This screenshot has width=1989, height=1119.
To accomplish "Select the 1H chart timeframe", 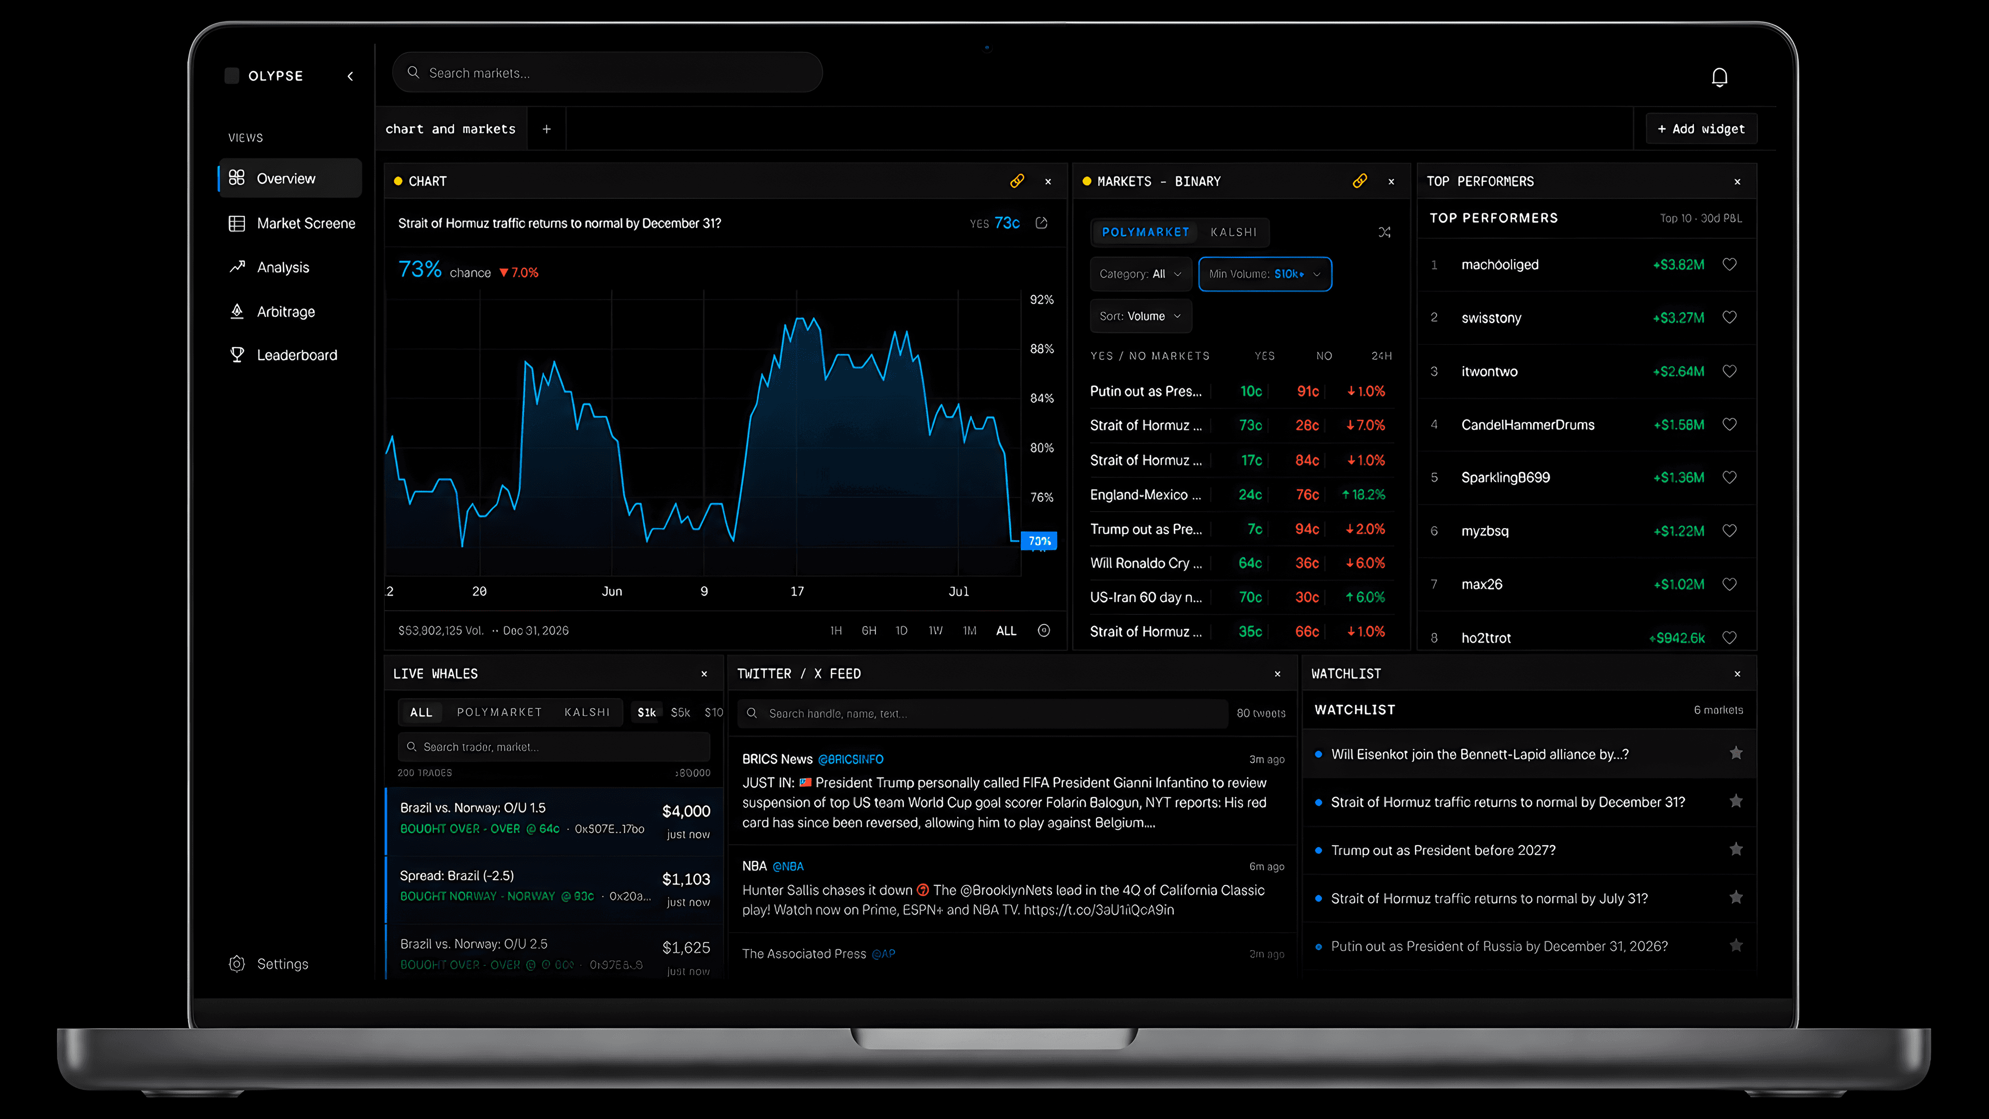I will tap(835, 631).
